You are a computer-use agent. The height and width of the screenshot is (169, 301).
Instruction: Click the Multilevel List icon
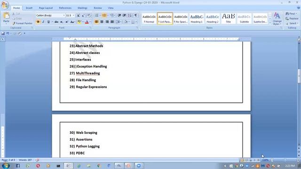pos(112,15)
